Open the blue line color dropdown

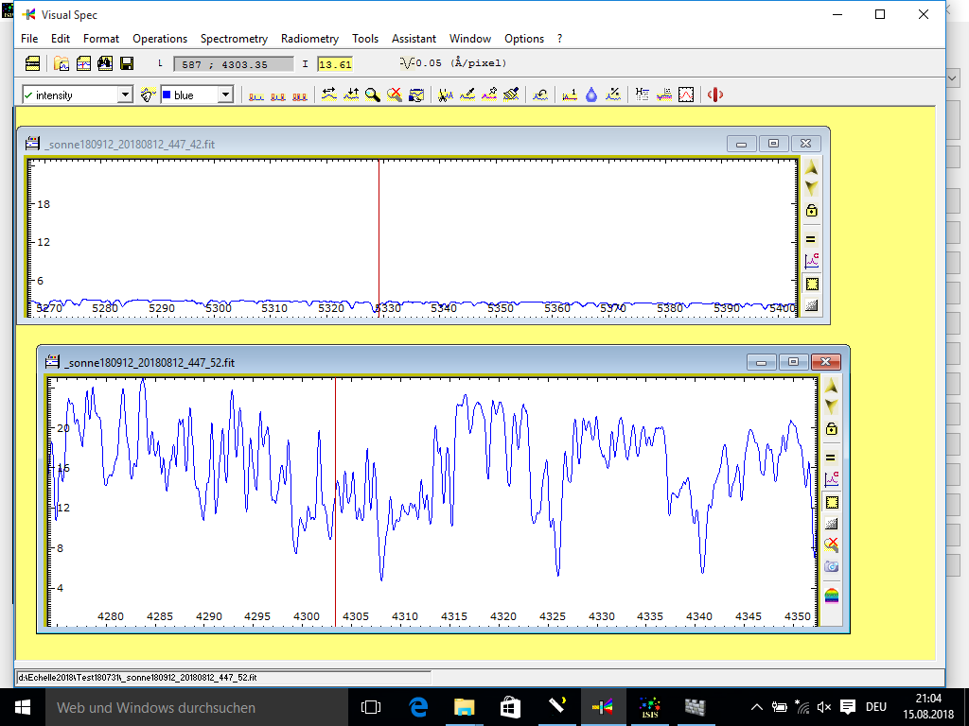225,95
